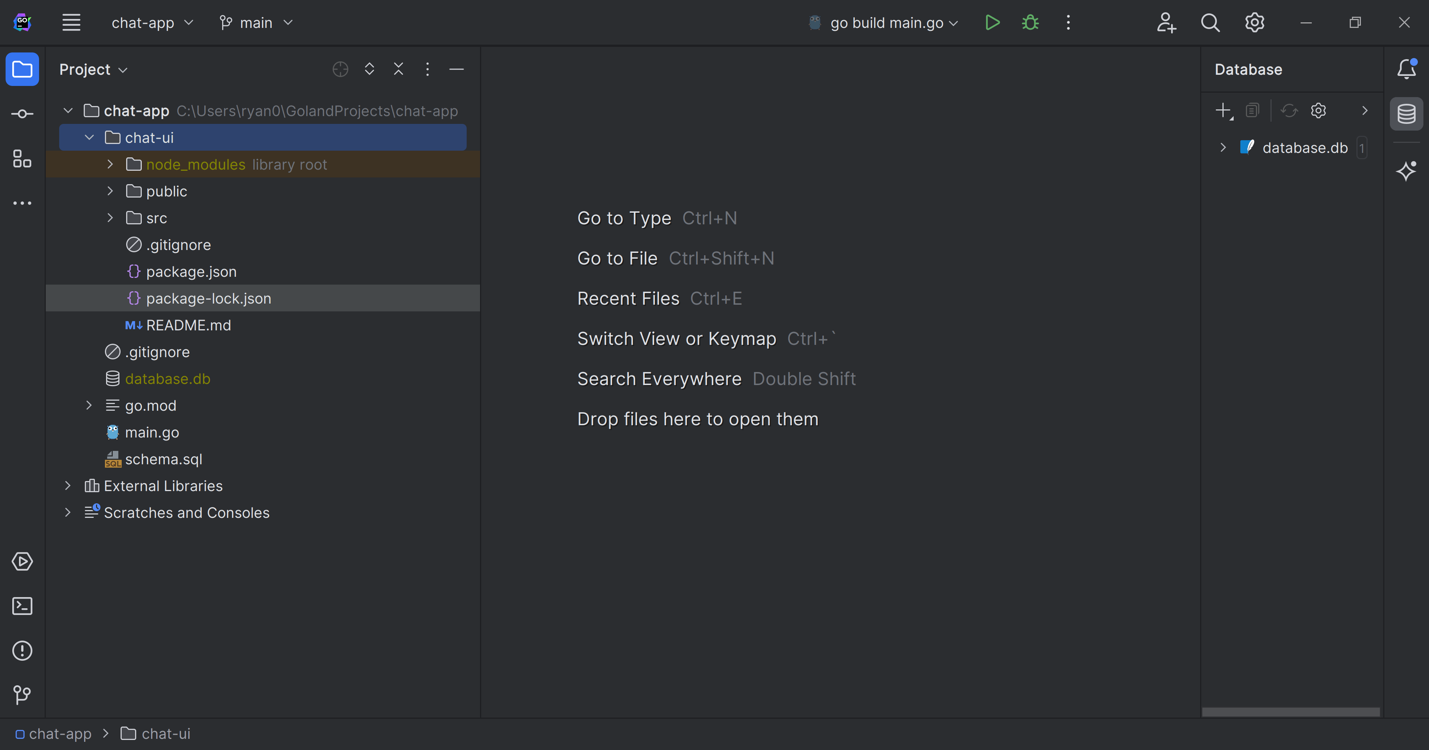Open the main branch dropdown
This screenshot has width=1429, height=750.
click(256, 23)
